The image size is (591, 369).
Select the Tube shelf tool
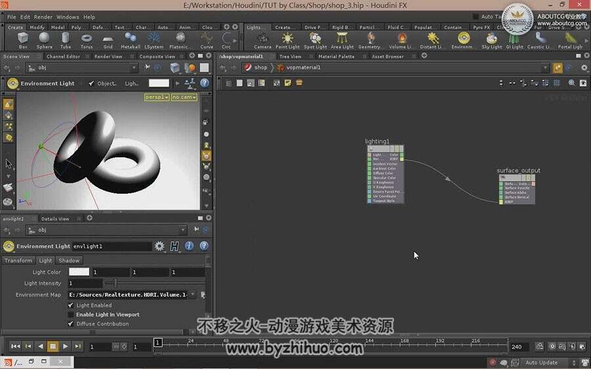pos(66,40)
